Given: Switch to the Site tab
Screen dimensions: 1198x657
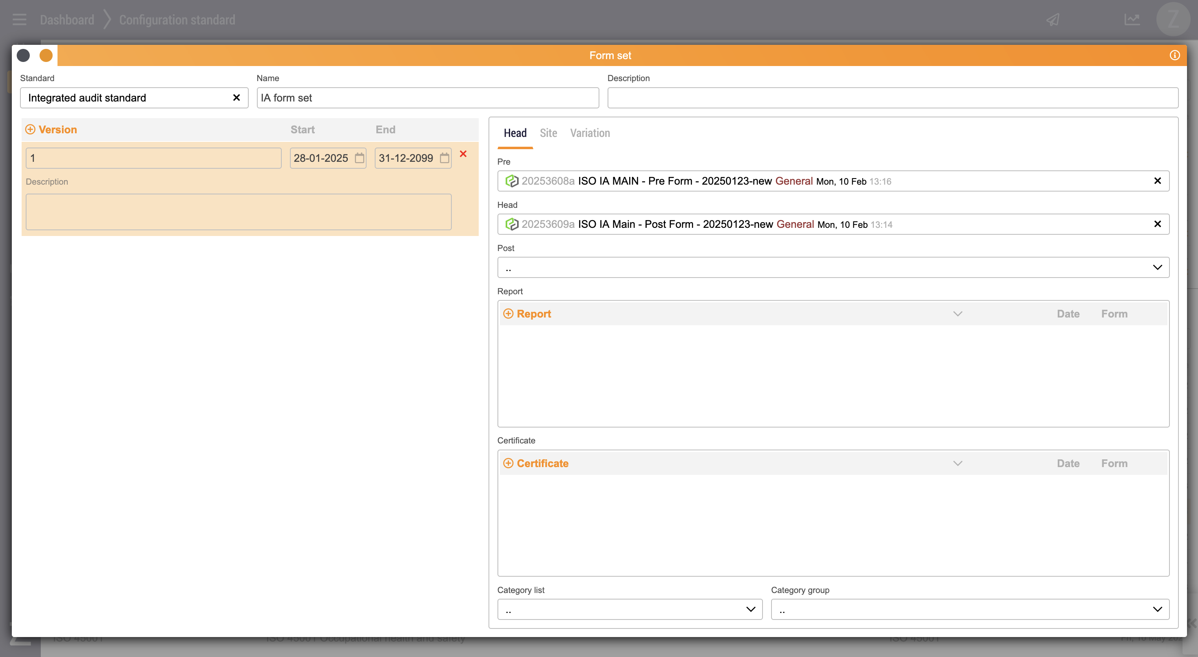Looking at the screenshot, I should pos(548,133).
